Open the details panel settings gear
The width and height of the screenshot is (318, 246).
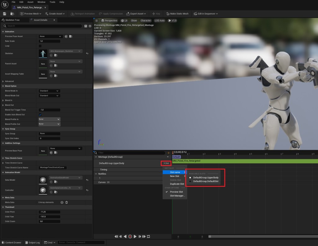tap(90, 26)
